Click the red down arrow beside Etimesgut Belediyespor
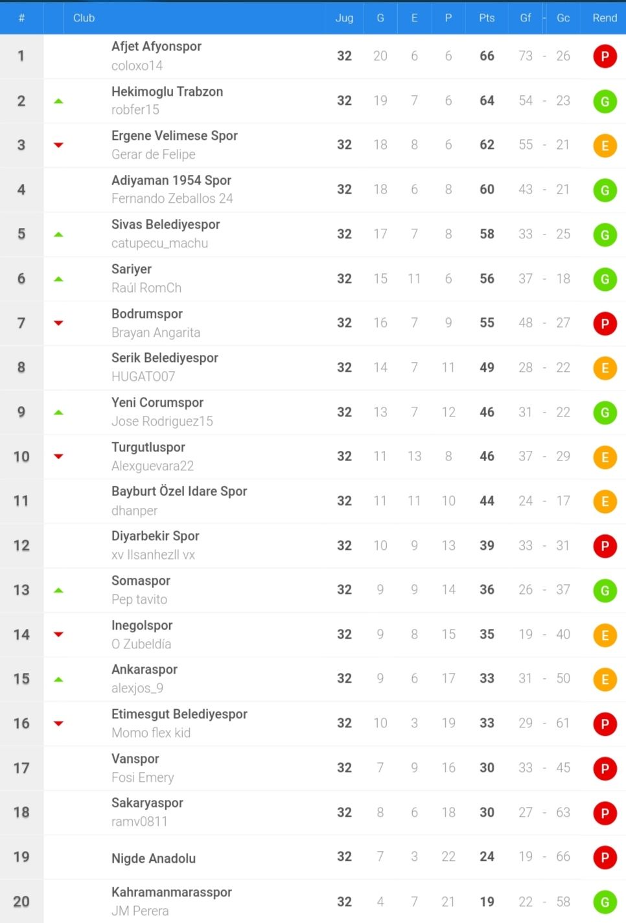Viewport: 626px width, 923px height. coord(58,724)
